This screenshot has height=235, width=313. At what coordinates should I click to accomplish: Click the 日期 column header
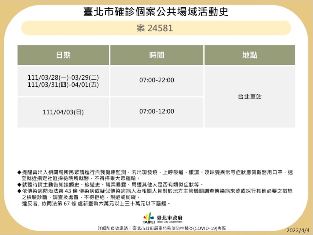coord(63,55)
